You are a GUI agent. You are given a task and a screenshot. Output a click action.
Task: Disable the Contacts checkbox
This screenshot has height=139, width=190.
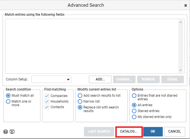pos(47,107)
